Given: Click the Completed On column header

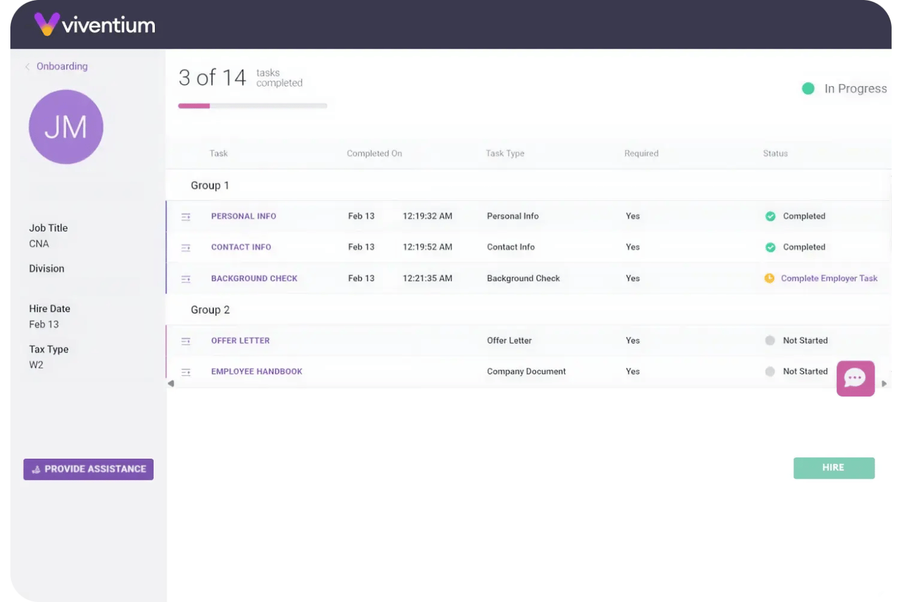Looking at the screenshot, I should pyautogui.click(x=374, y=153).
